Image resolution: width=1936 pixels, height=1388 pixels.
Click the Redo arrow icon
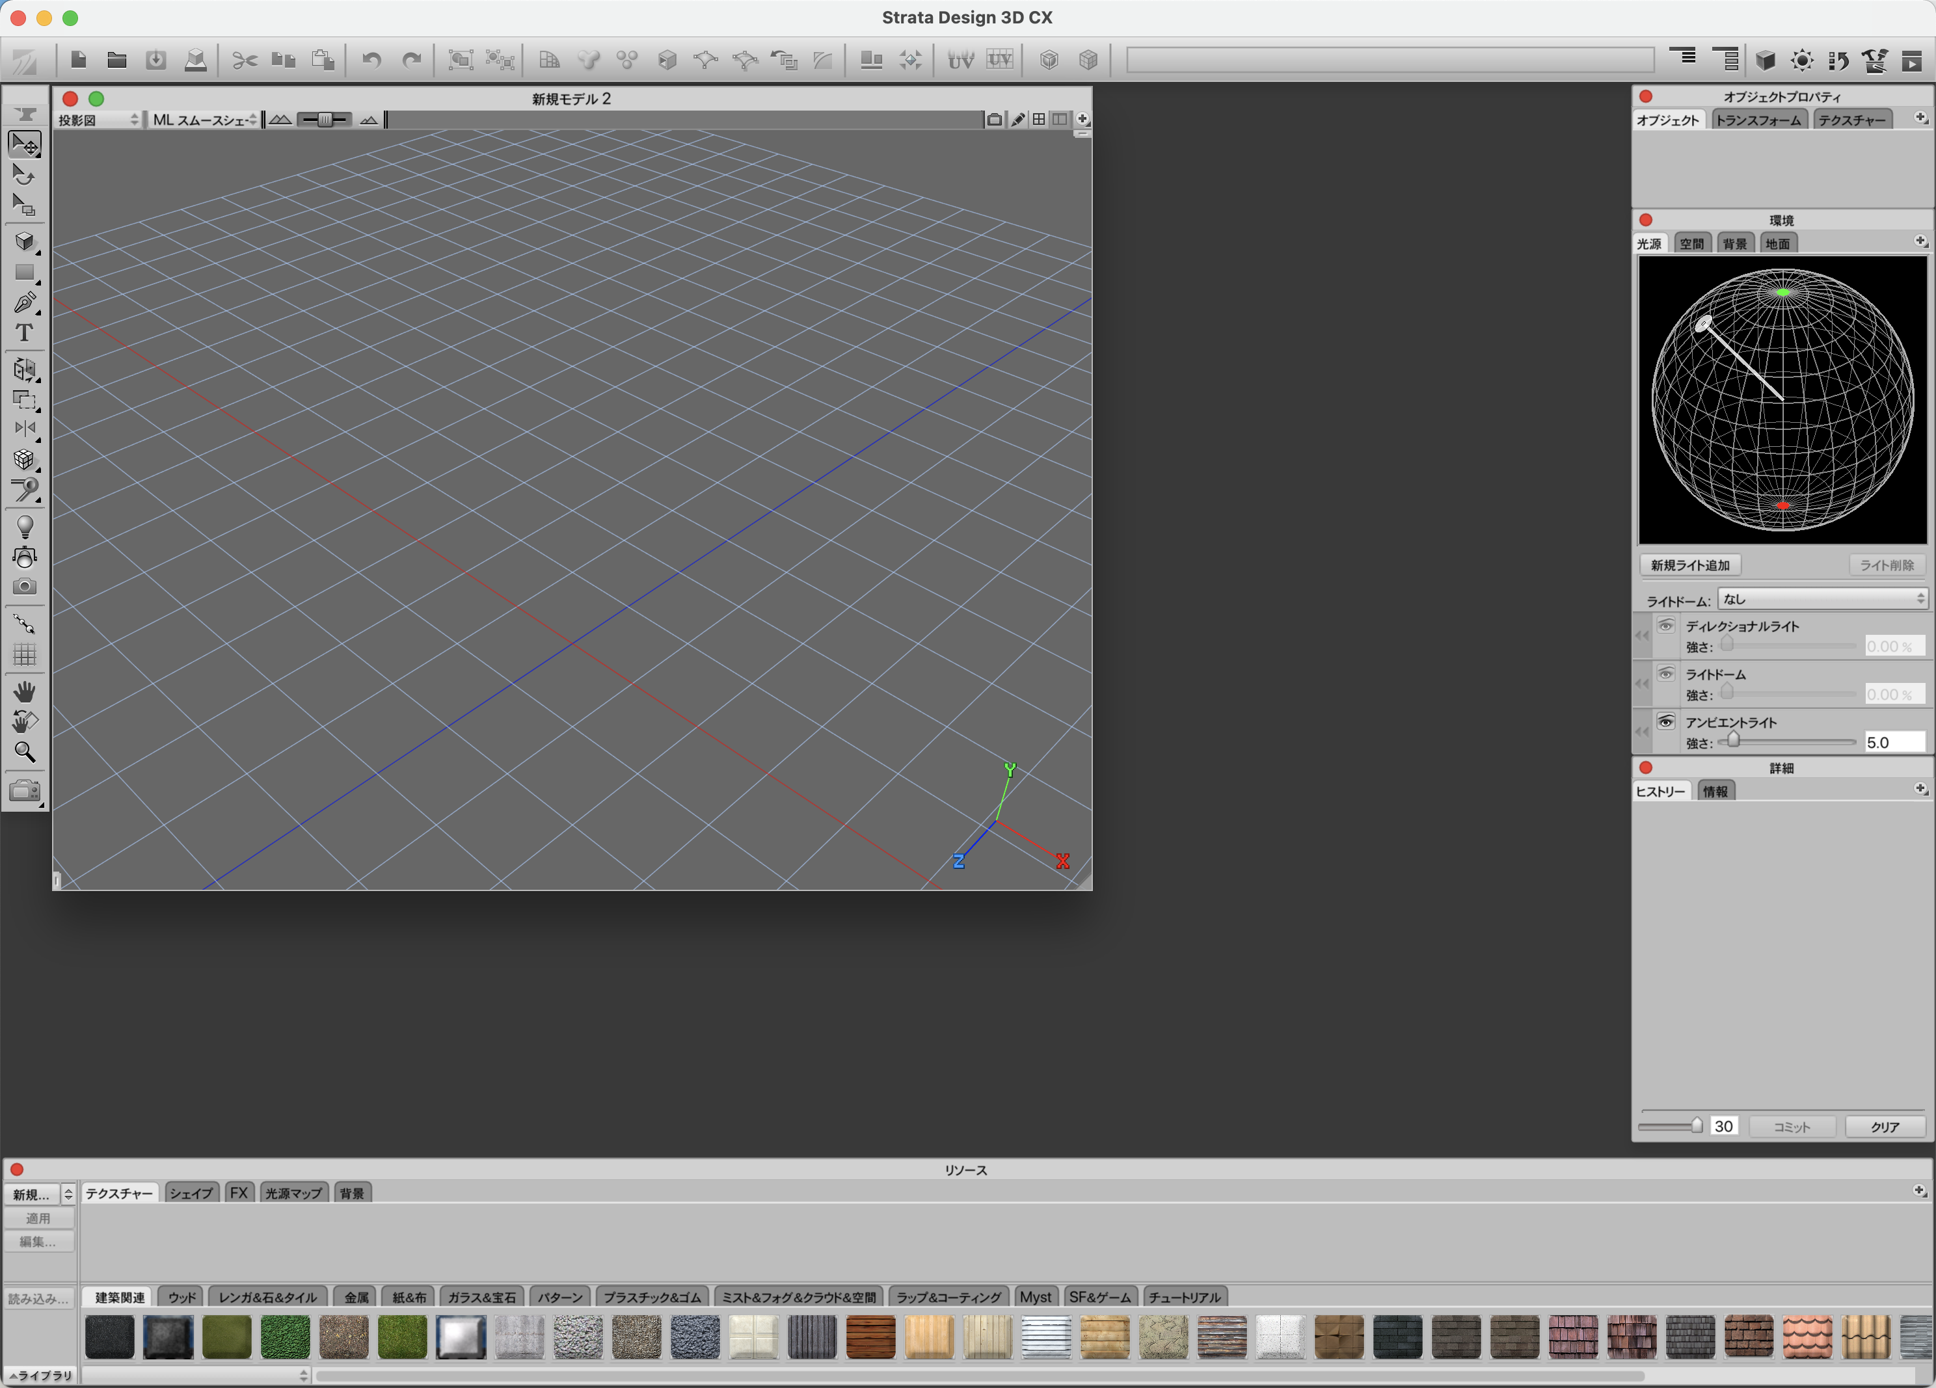coord(411,60)
